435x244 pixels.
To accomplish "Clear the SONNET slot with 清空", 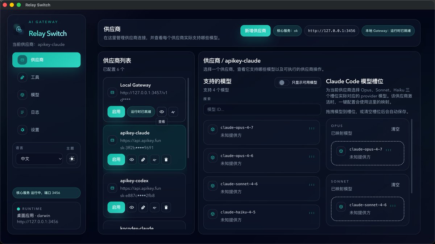I will pyautogui.click(x=395, y=185).
